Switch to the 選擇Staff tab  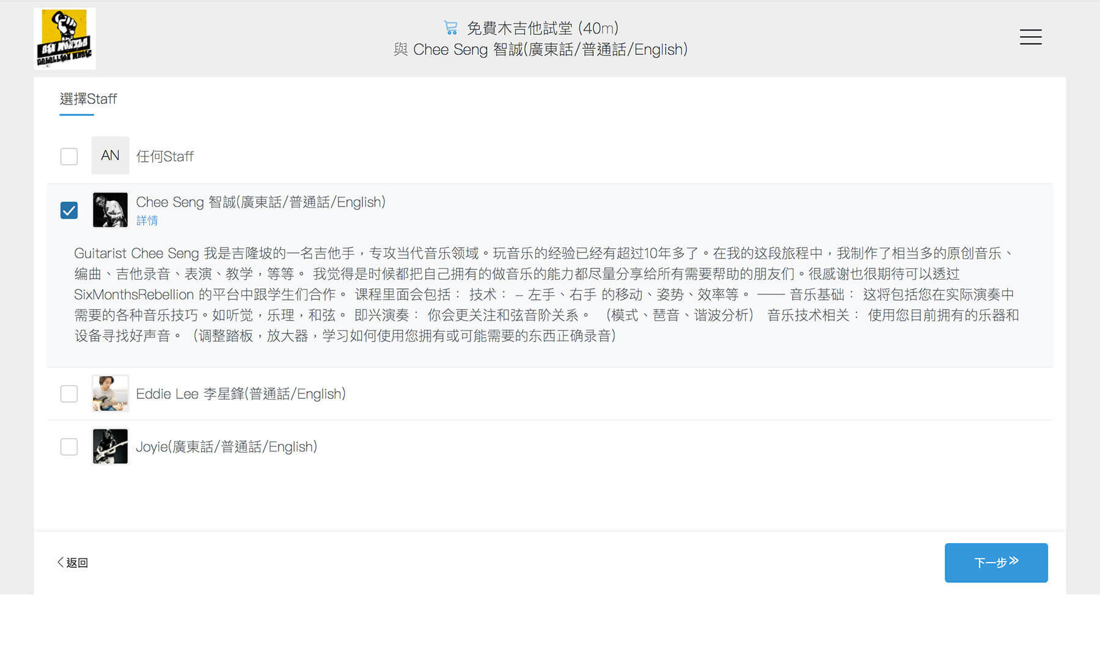88,99
